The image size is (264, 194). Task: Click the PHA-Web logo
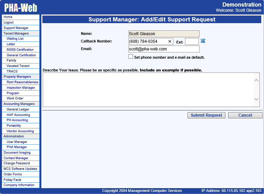pyautogui.click(x=21, y=8)
